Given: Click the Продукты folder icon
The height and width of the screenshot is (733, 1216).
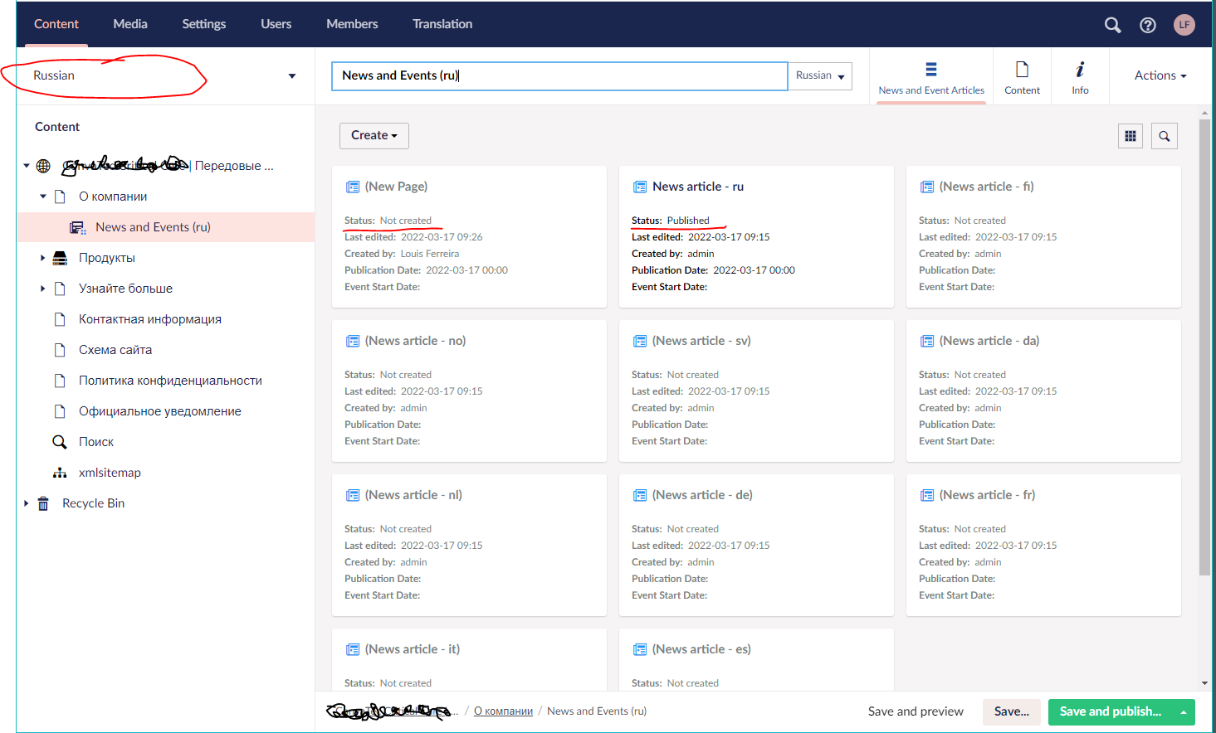Looking at the screenshot, I should (60, 258).
